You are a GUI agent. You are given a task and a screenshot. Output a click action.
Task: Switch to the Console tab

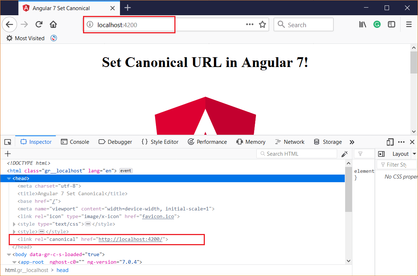tap(75, 142)
